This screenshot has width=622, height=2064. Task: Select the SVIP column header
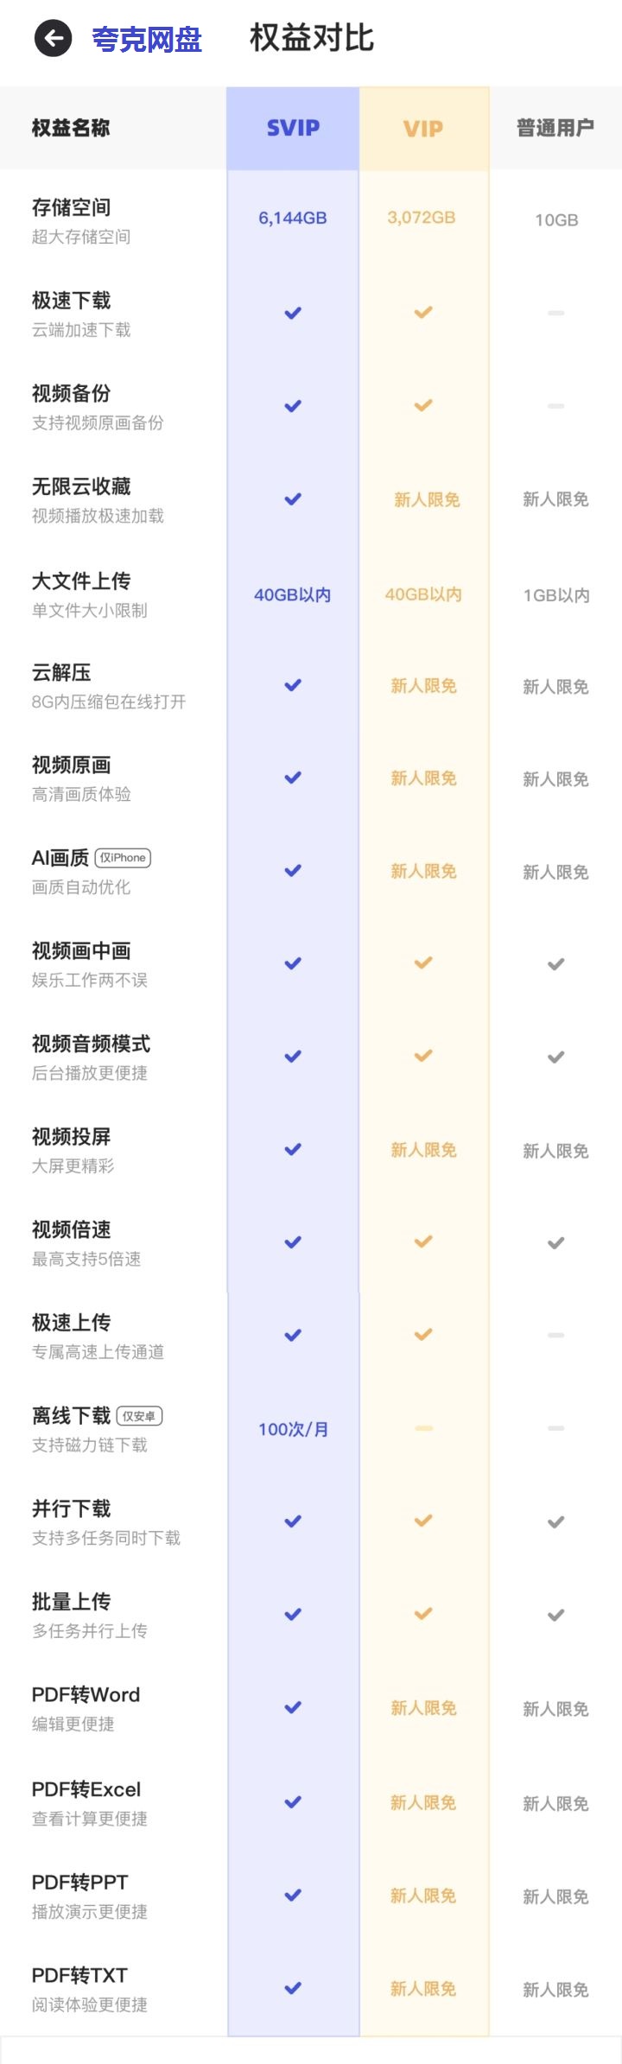tap(293, 128)
